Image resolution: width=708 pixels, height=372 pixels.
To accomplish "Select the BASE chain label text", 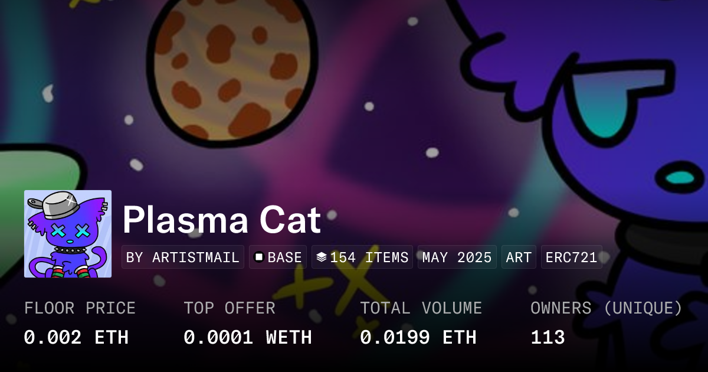I will click(x=285, y=257).
